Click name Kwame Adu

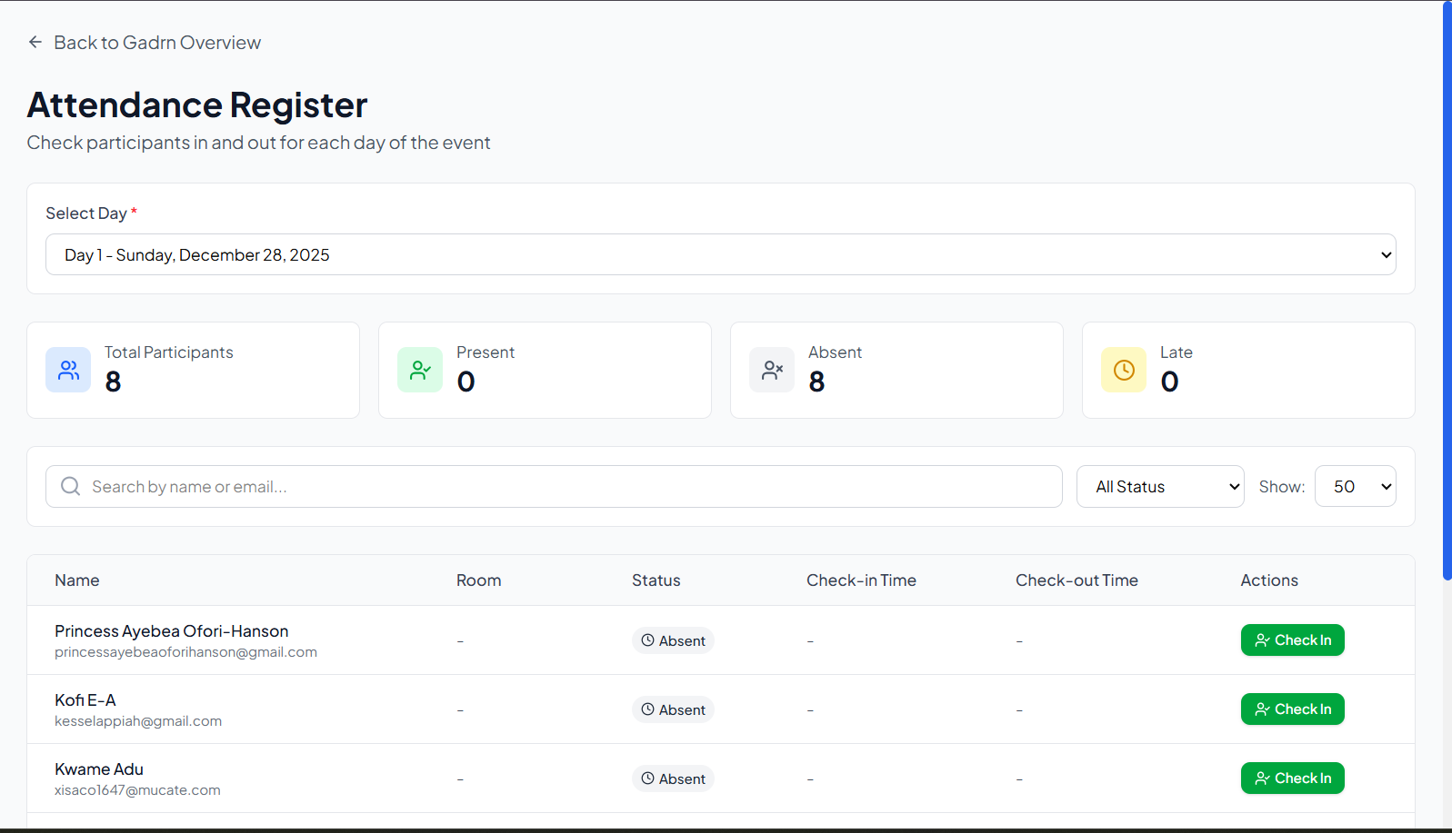tap(99, 769)
